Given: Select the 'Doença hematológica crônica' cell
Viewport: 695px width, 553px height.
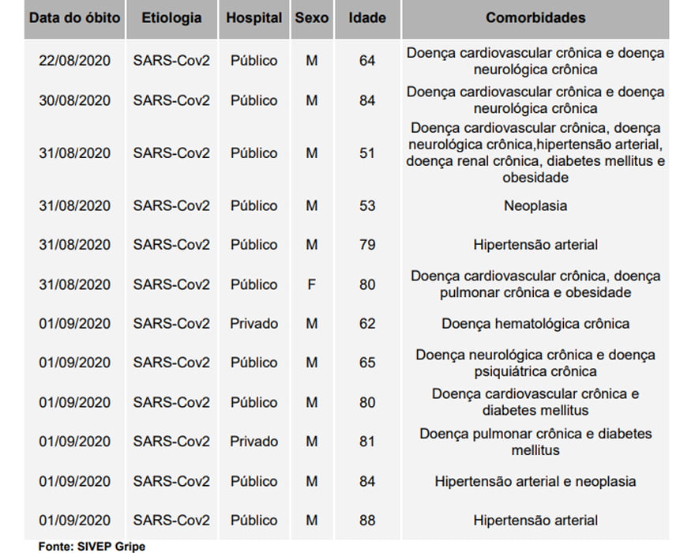Looking at the screenshot, I should pyautogui.click(x=535, y=324).
